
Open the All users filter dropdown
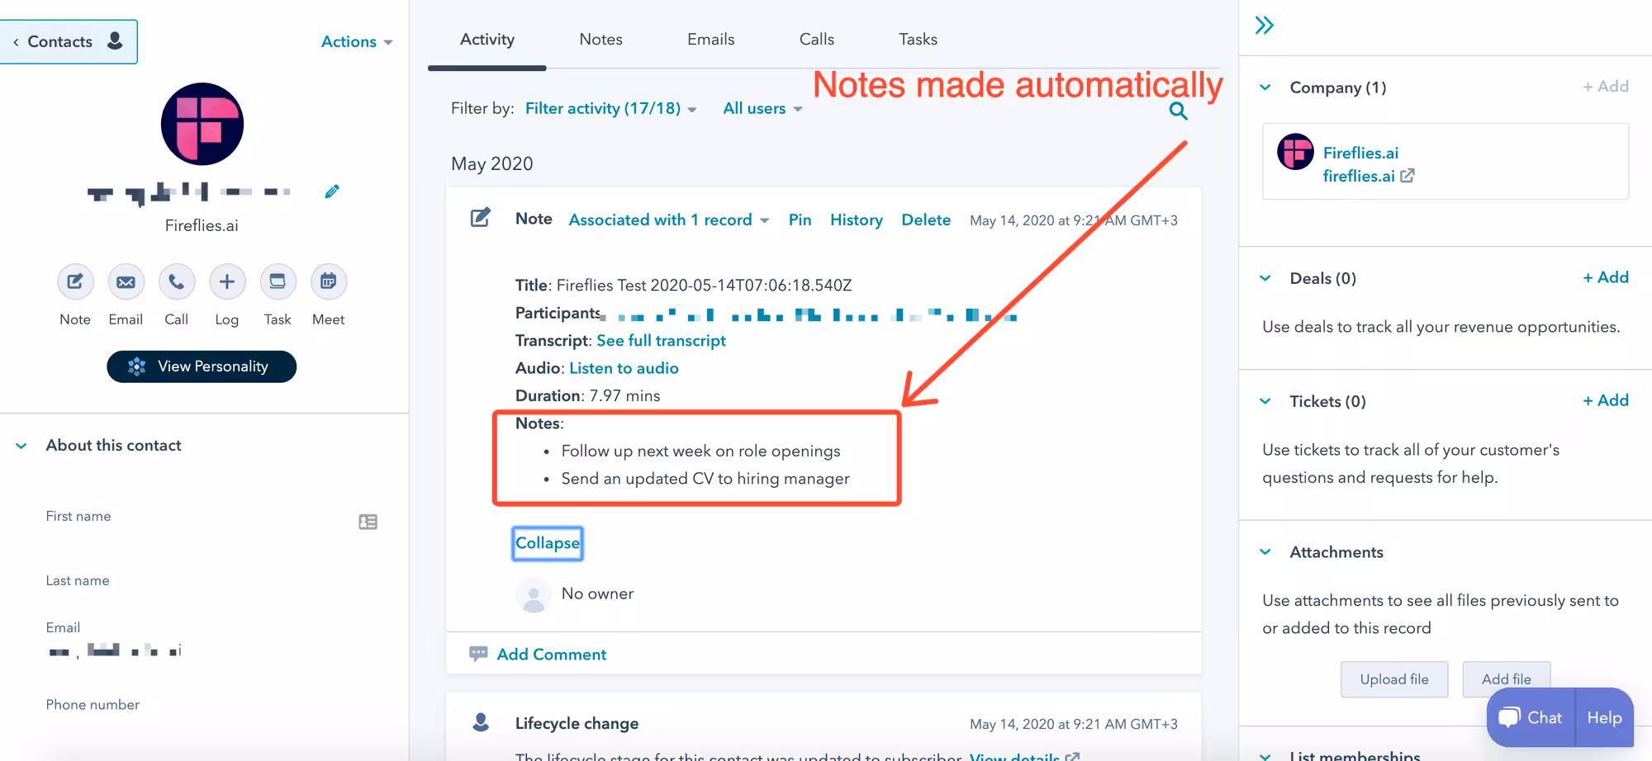coord(762,108)
